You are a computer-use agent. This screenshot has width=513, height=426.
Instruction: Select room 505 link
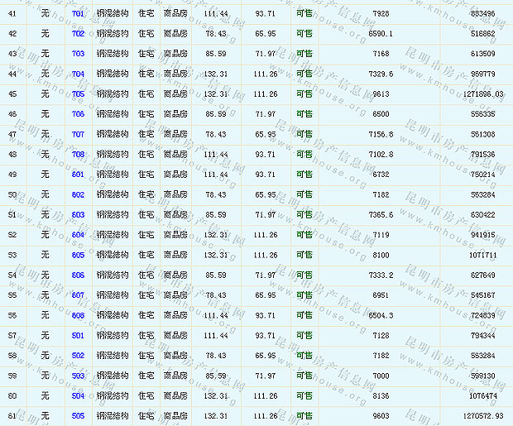pos(78,415)
